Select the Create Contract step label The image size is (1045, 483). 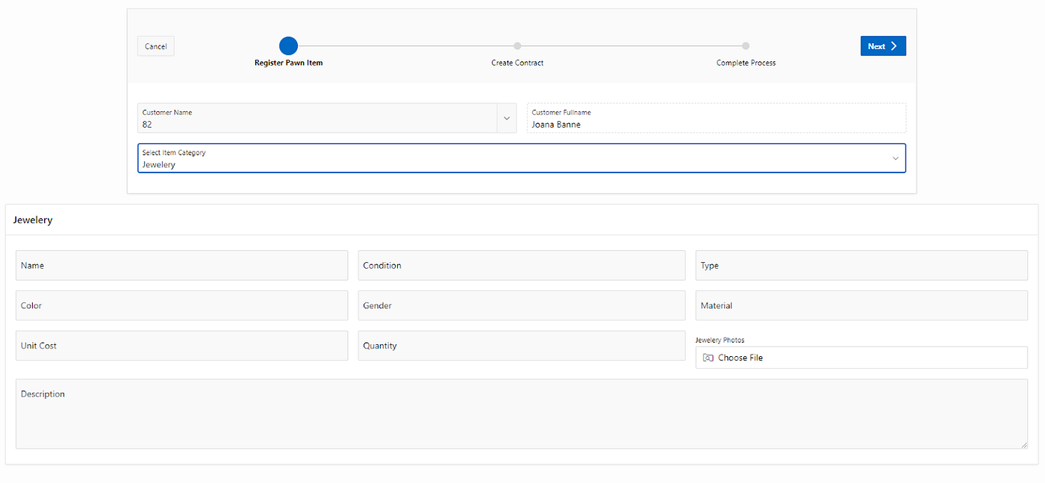click(517, 63)
